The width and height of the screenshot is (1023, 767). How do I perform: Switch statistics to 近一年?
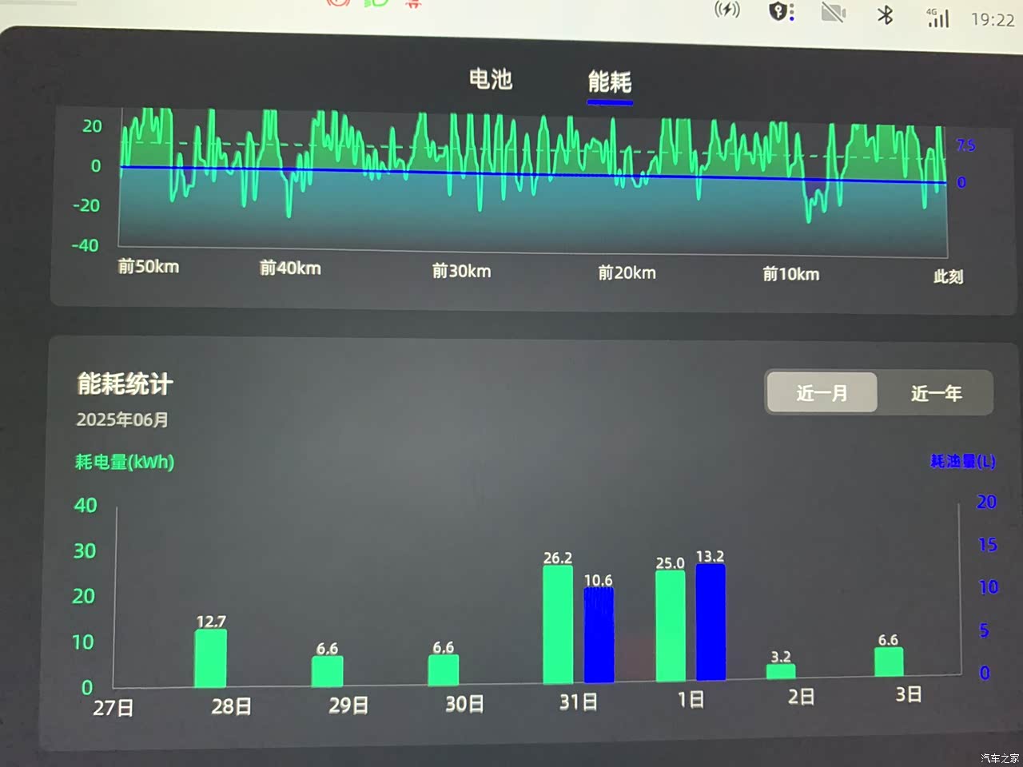click(936, 393)
